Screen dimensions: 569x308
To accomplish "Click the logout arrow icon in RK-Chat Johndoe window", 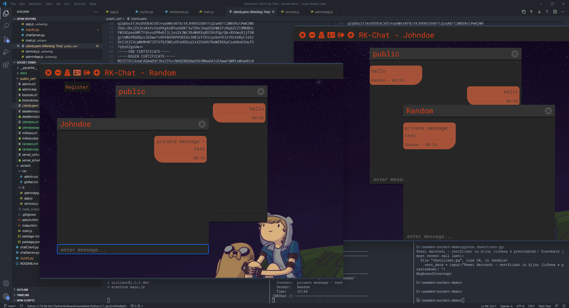I will point(341,35).
